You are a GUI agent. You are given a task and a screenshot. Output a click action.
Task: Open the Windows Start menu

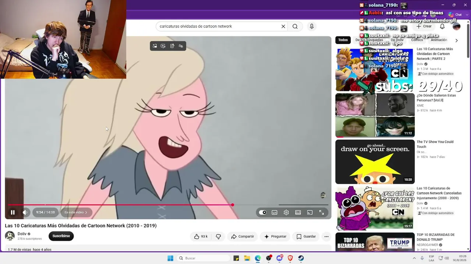pos(170,258)
